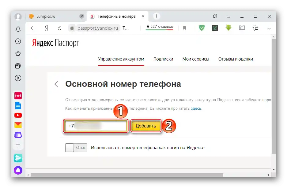Viewport: 287px width, 188px height.
Task: Switch to the Lumpics.ru tab
Action: [x=56, y=16]
